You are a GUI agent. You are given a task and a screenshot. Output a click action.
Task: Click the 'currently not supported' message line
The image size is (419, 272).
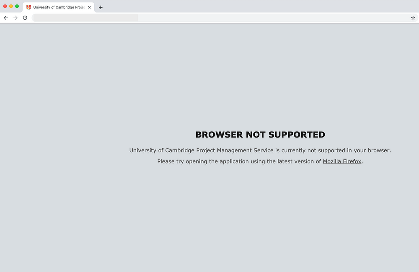point(260,150)
